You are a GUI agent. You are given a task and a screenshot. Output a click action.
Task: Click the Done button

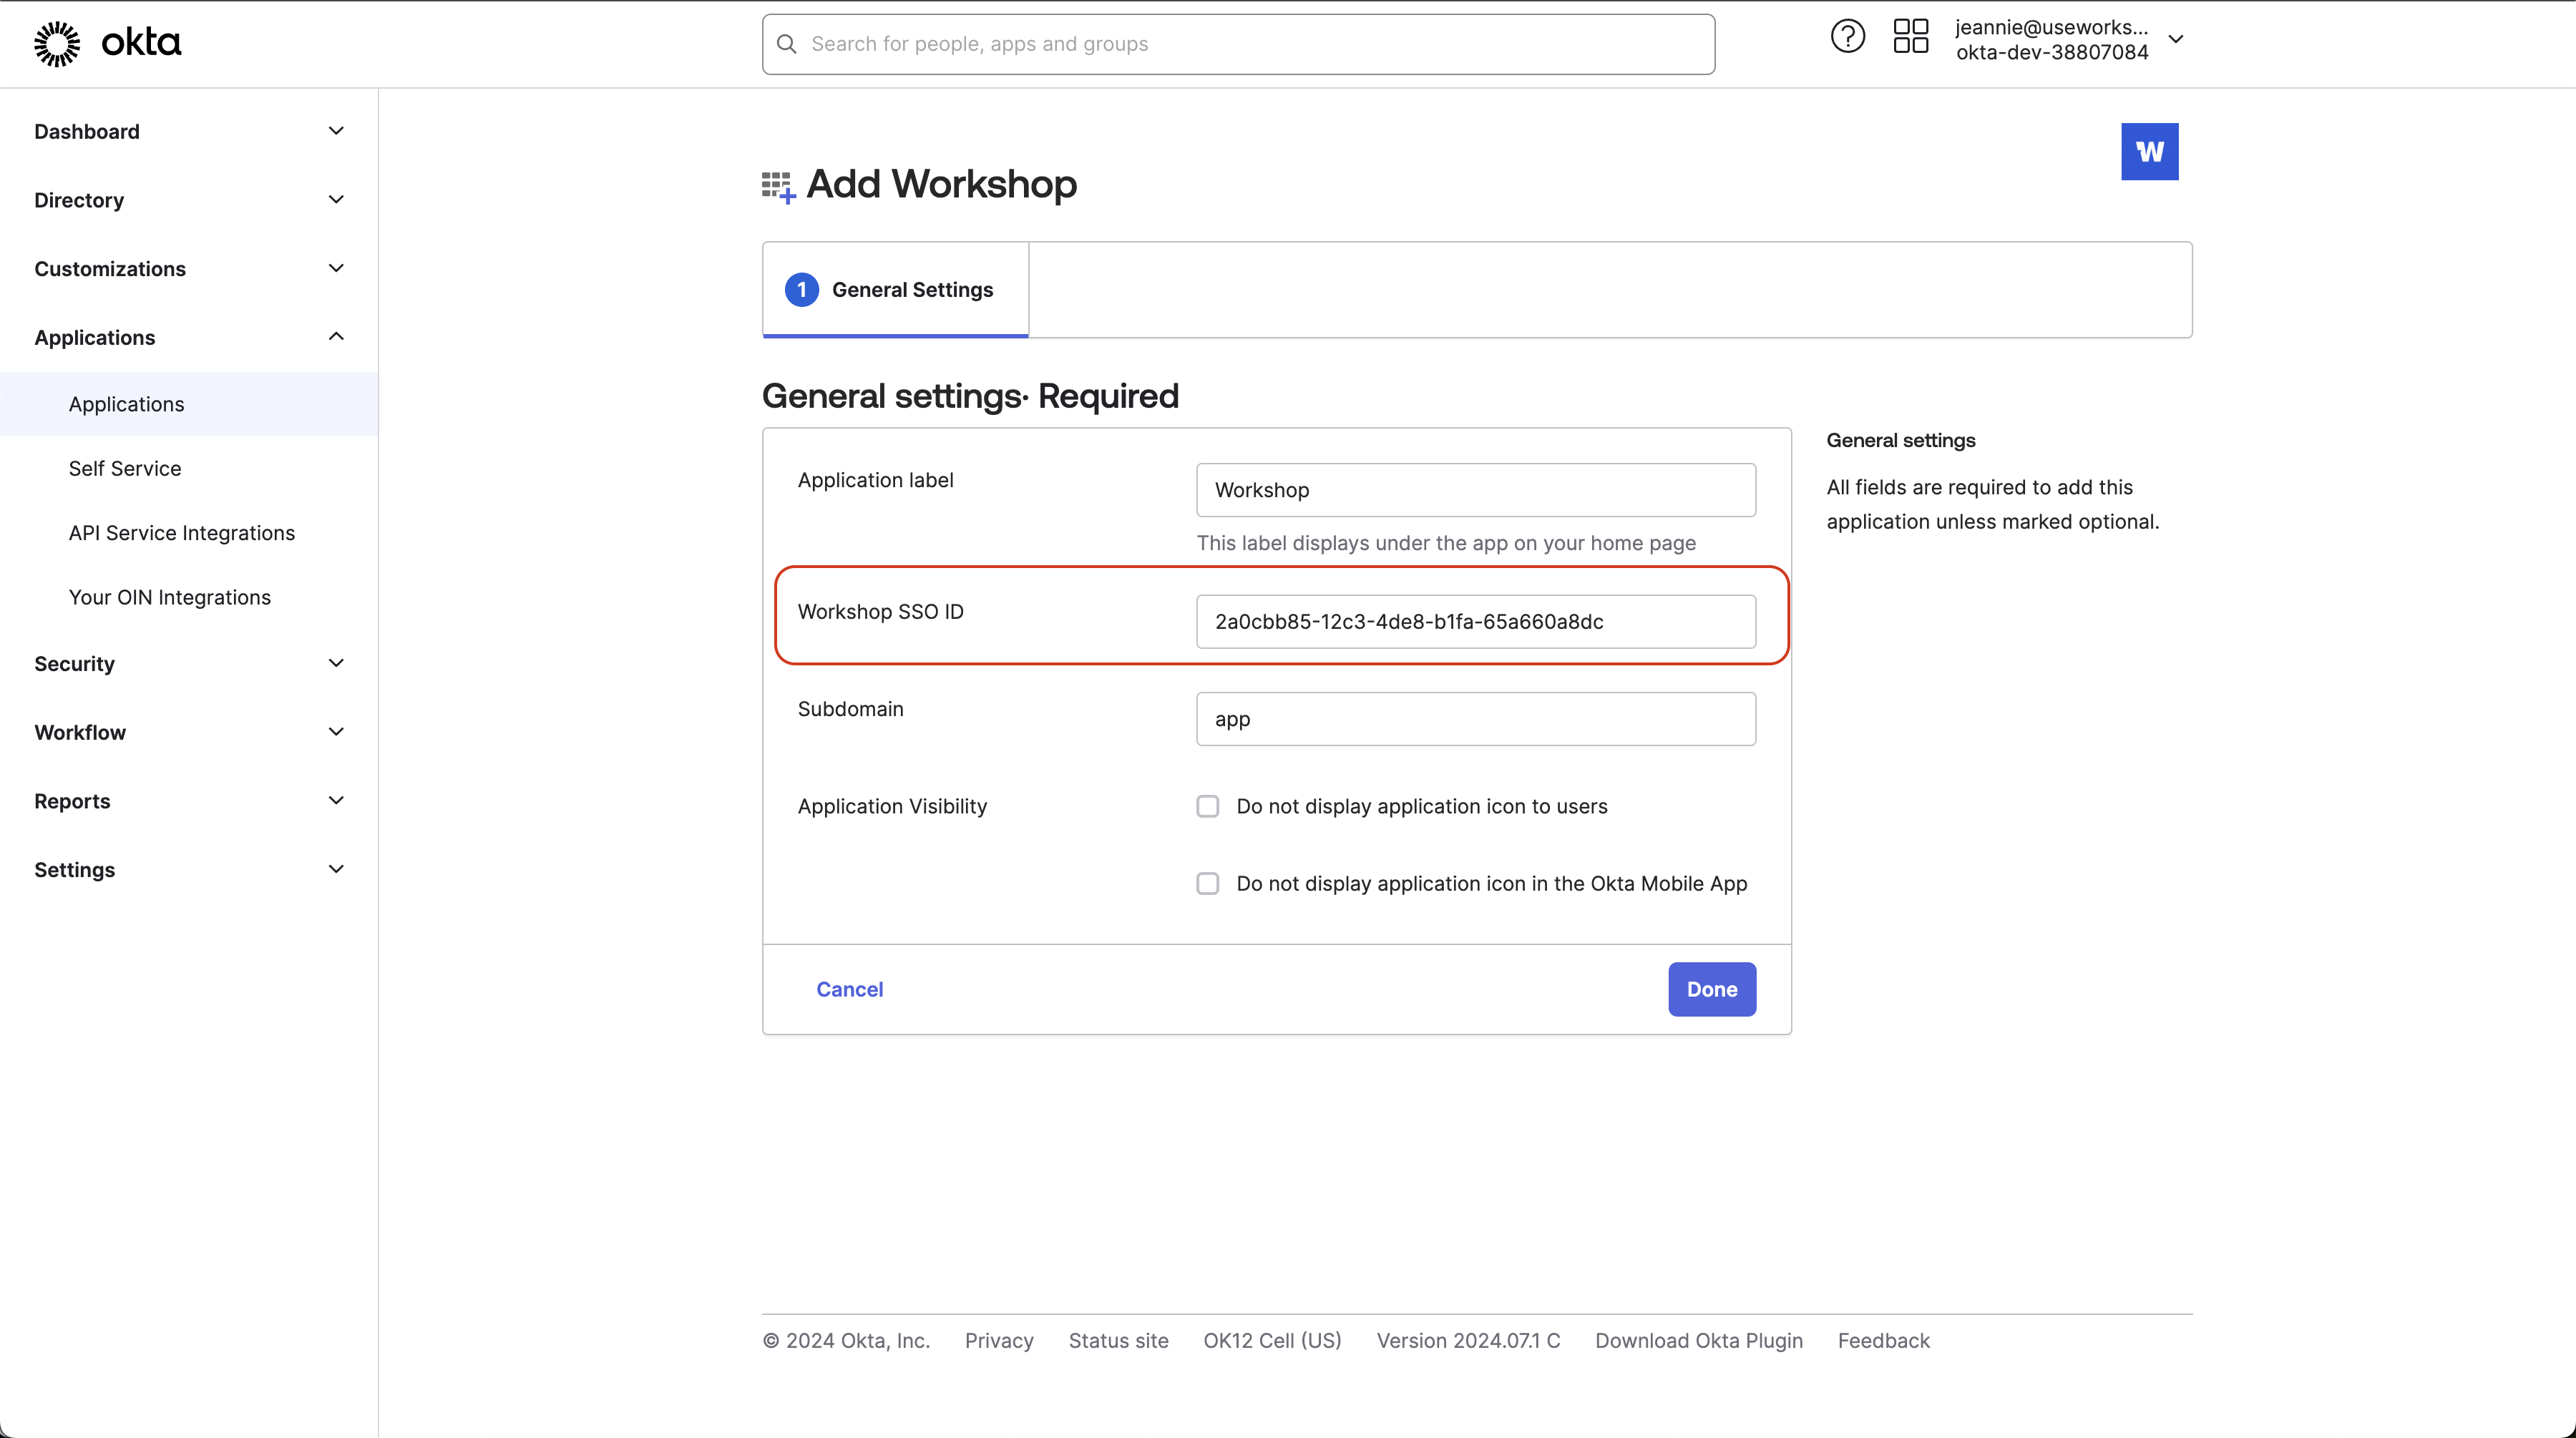pos(1712,989)
